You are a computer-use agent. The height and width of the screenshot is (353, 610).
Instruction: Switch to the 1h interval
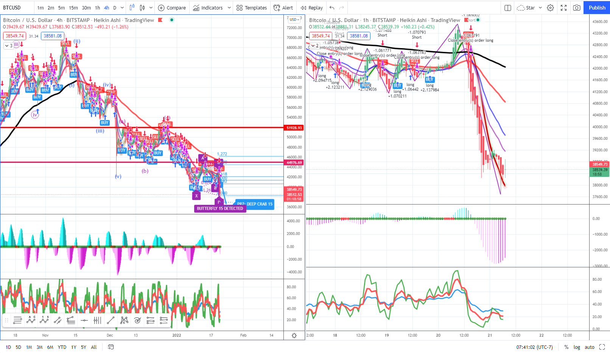(x=98, y=8)
